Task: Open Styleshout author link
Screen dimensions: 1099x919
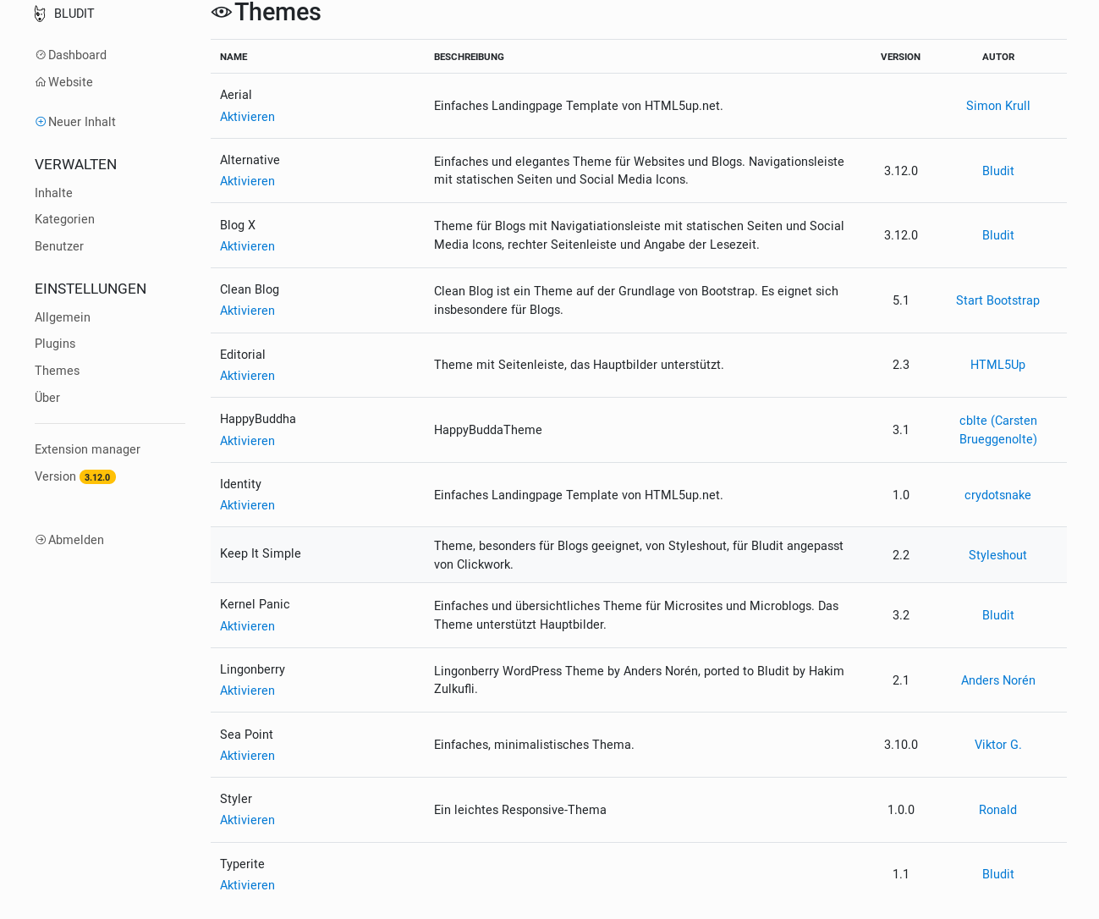Action: pyautogui.click(x=997, y=555)
